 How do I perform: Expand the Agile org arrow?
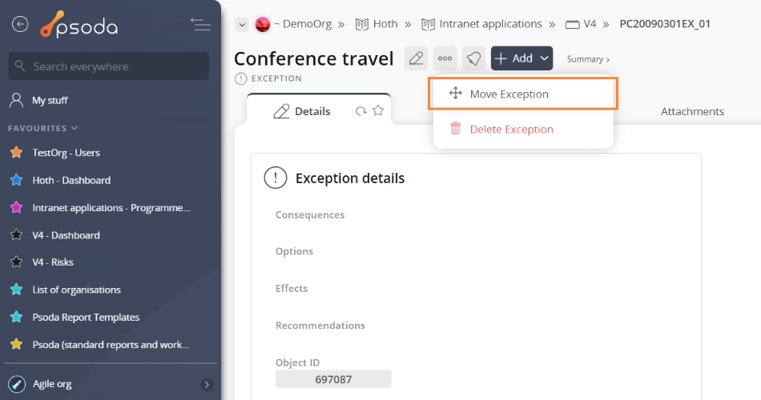(207, 385)
